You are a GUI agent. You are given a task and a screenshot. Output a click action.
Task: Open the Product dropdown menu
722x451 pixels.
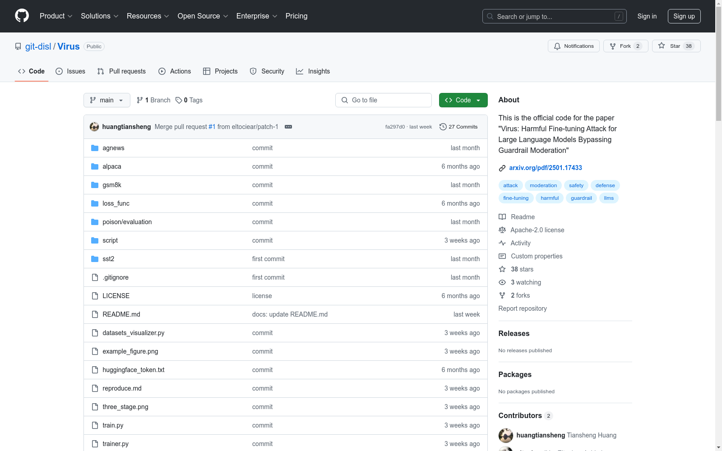pyautogui.click(x=56, y=16)
